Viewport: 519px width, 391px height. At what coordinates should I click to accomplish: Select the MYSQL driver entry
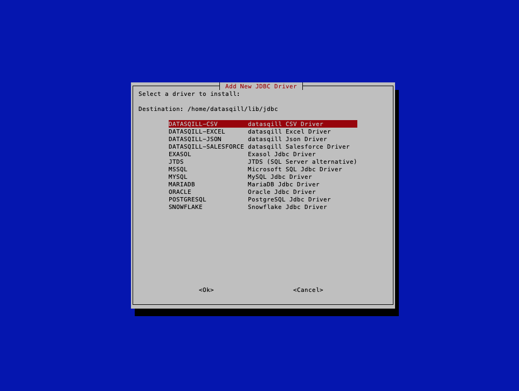point(178,176)
